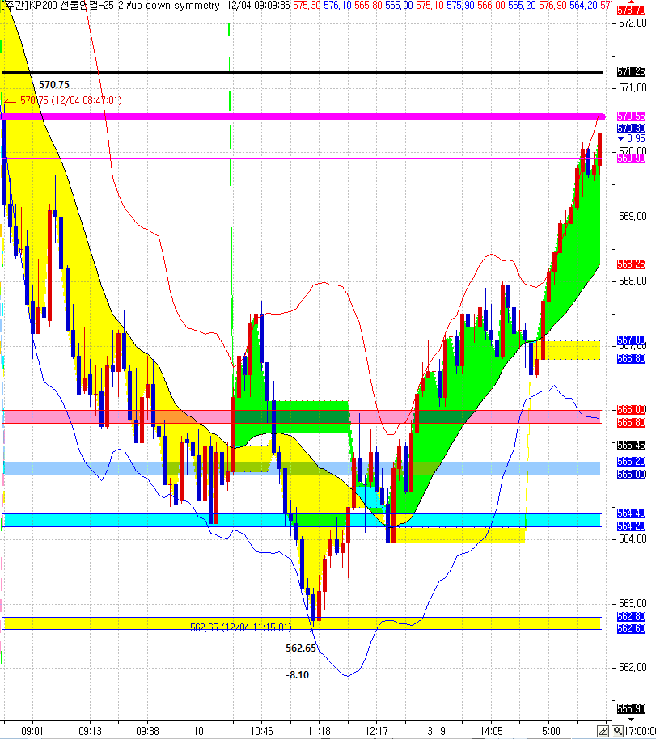Screen dimensions: 656x739
Task: Select the thick magenta horizontal line
Action: (324, 117)
